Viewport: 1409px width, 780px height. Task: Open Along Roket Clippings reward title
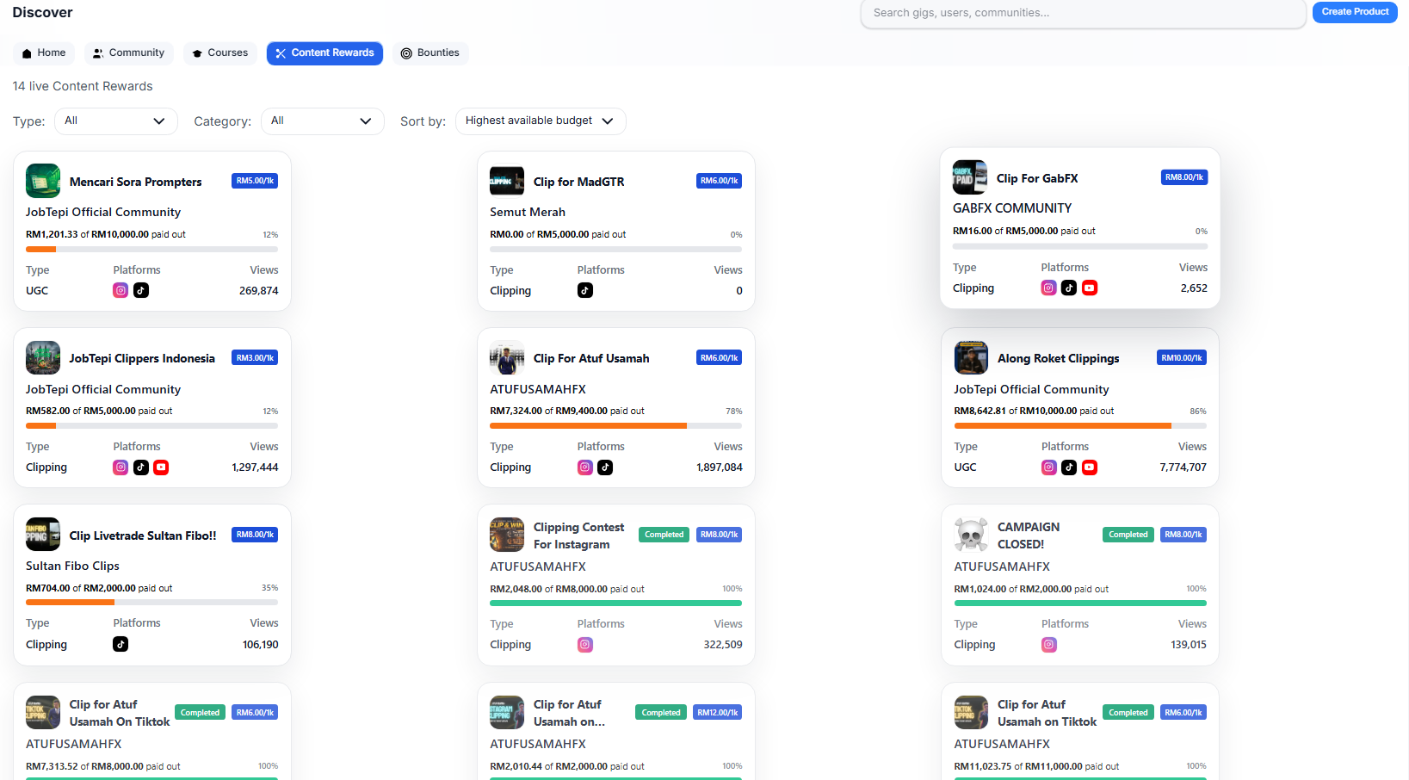(1059, 358)
